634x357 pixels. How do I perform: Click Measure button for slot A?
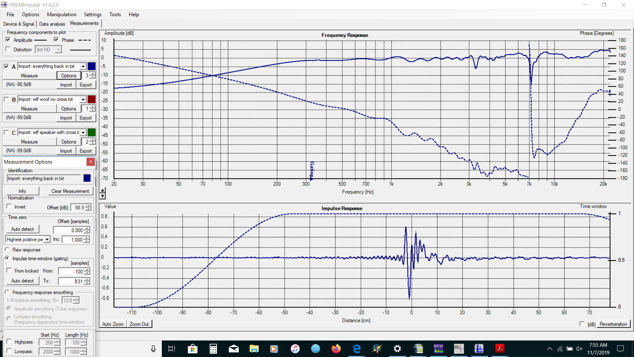pos(29,76)
